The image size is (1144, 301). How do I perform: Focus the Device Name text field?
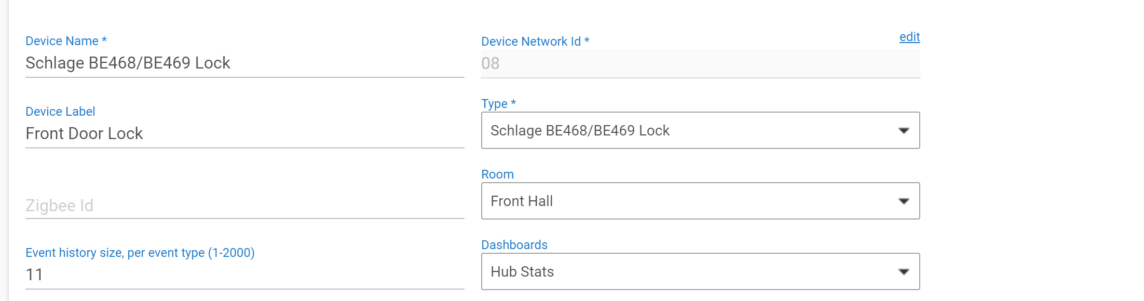pyautogui.click(x=244, y=63)
